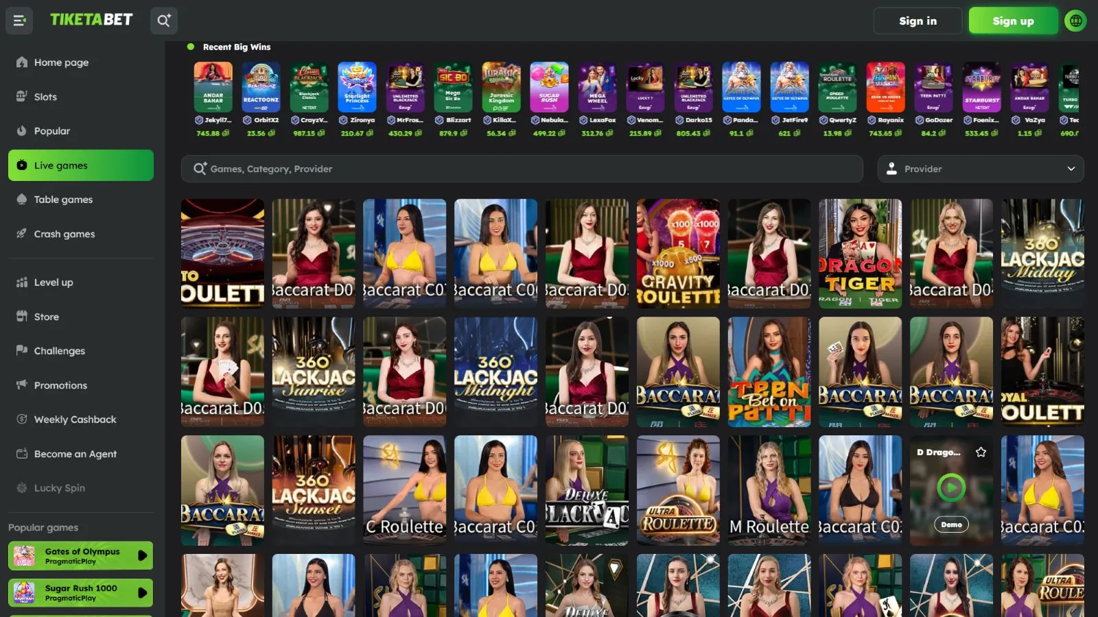The height and width of the screenshot is (617, 1098).
Task: Open the Gravity Roulette game card
Action: [678, 253]
